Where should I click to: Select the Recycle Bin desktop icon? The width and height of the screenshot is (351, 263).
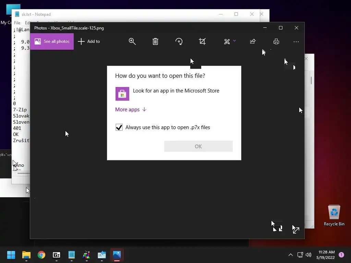pos(334,215)
